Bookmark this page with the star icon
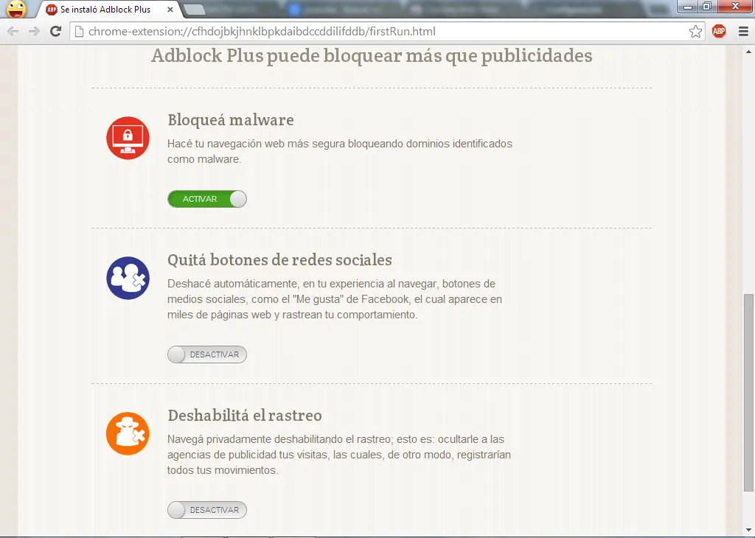This screenshot has height=538, width=755. tap(695, 32)
